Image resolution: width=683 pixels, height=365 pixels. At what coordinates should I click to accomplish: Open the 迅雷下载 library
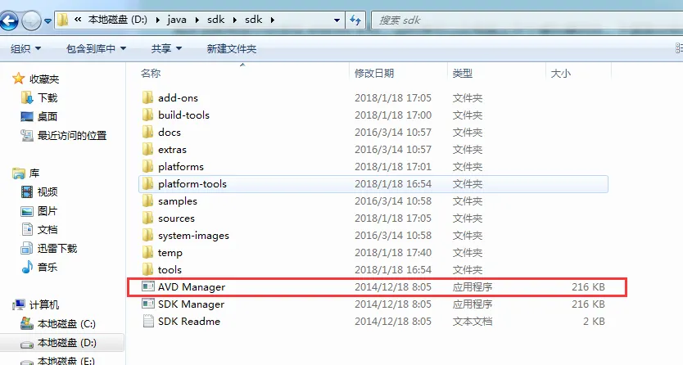[57, 249]
